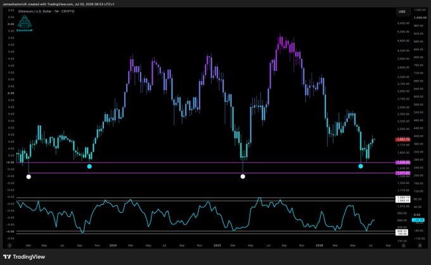The width and height of the screenshot is (431, 265).
Task: Click the 2025 label on time axis
Action: (217, 245)
